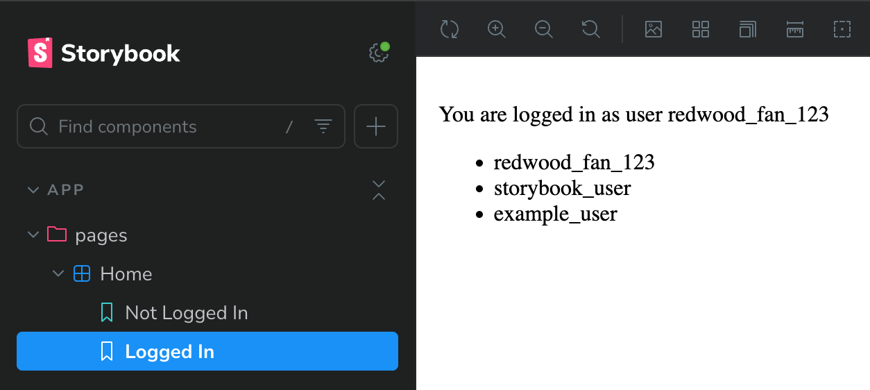Focus the Find components search field
The width and height of the screenshot is (870, 390).
click(167, 126)
